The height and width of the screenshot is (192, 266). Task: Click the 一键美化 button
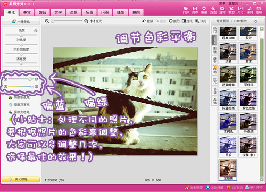[21, 22]
